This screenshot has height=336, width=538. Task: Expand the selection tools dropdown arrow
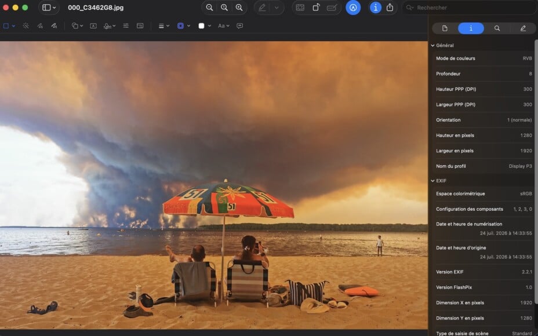click(x=14, y=25)
